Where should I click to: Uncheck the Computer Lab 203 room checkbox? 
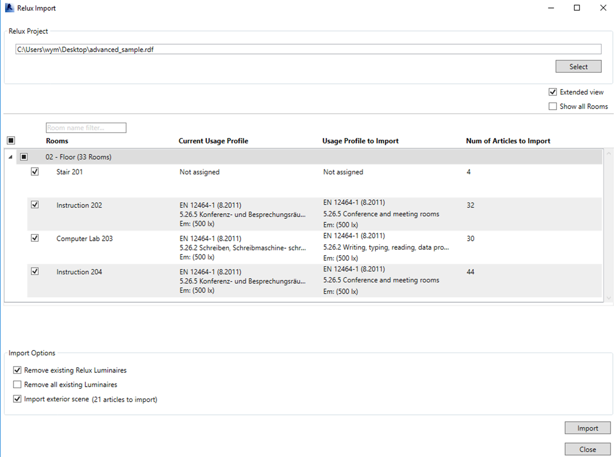click(x=35, y=238)
